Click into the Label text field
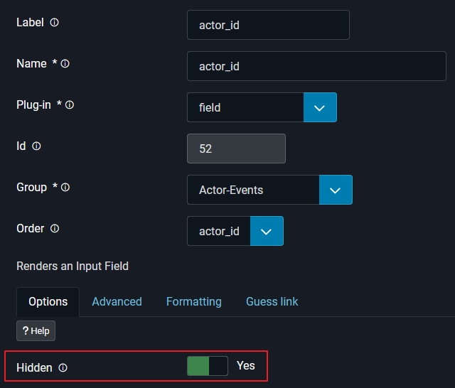 pos(268,26)
